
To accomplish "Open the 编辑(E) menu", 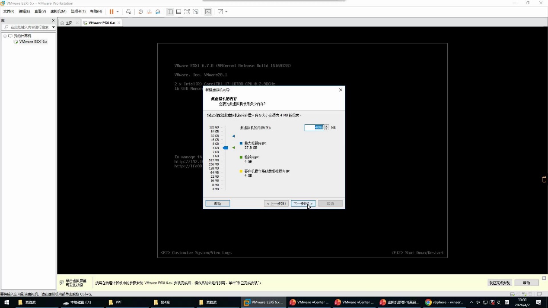I will coord(24,12).
